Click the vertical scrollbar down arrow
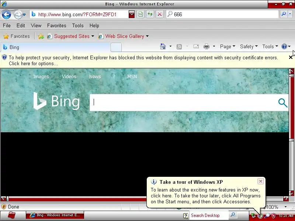The image size is (295, 221). (x=291, y=193)
